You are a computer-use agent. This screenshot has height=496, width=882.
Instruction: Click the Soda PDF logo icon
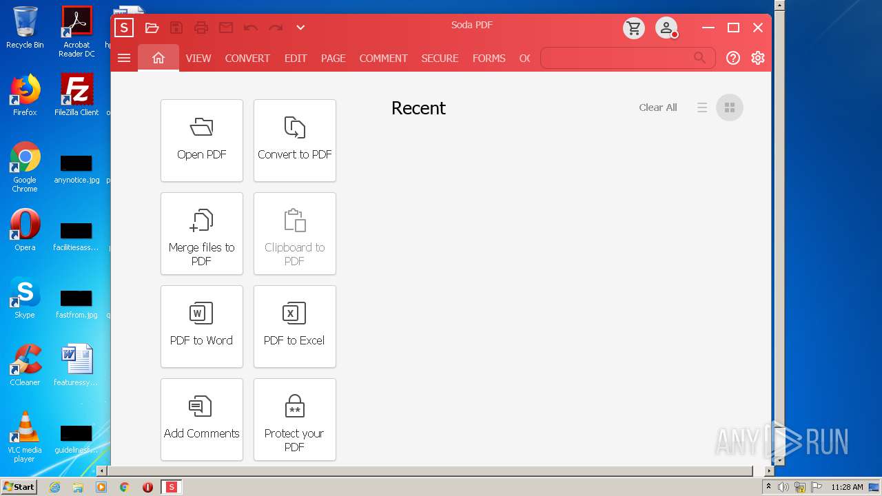click(123, 28)
